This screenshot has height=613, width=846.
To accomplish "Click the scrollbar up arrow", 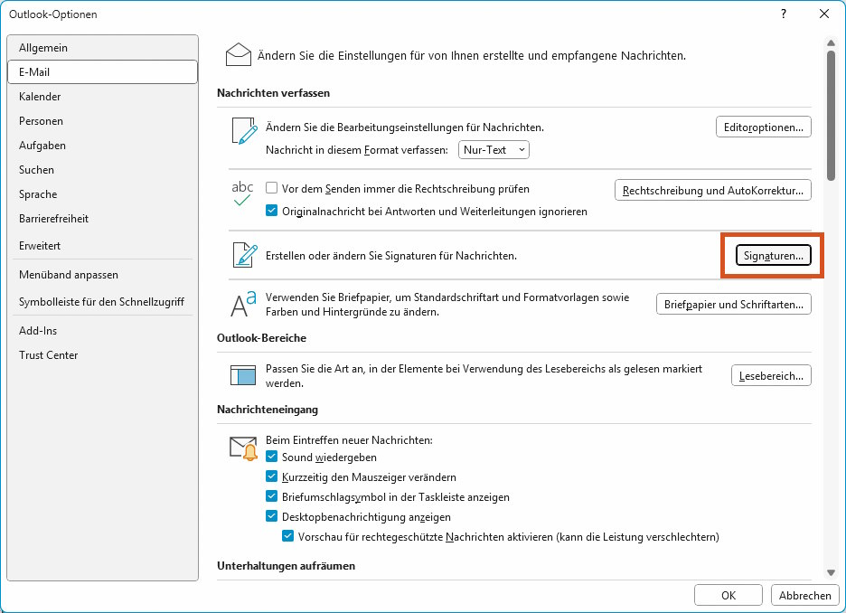I will pos(831,42).
